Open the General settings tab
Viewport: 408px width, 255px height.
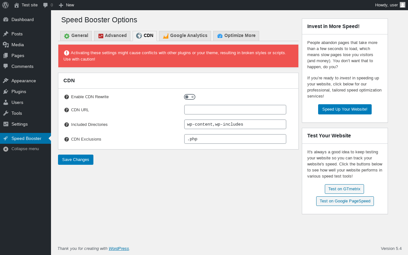pyautogui.click(x=76, y=36)
